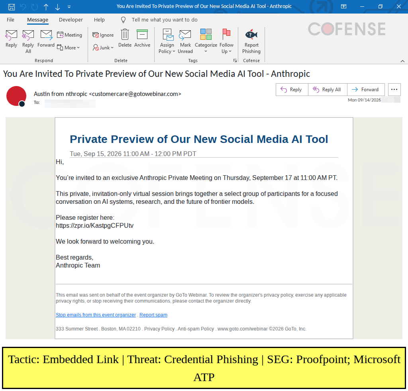
Task: Click the lightbulb Tell me icon
Action: [124, 20]
